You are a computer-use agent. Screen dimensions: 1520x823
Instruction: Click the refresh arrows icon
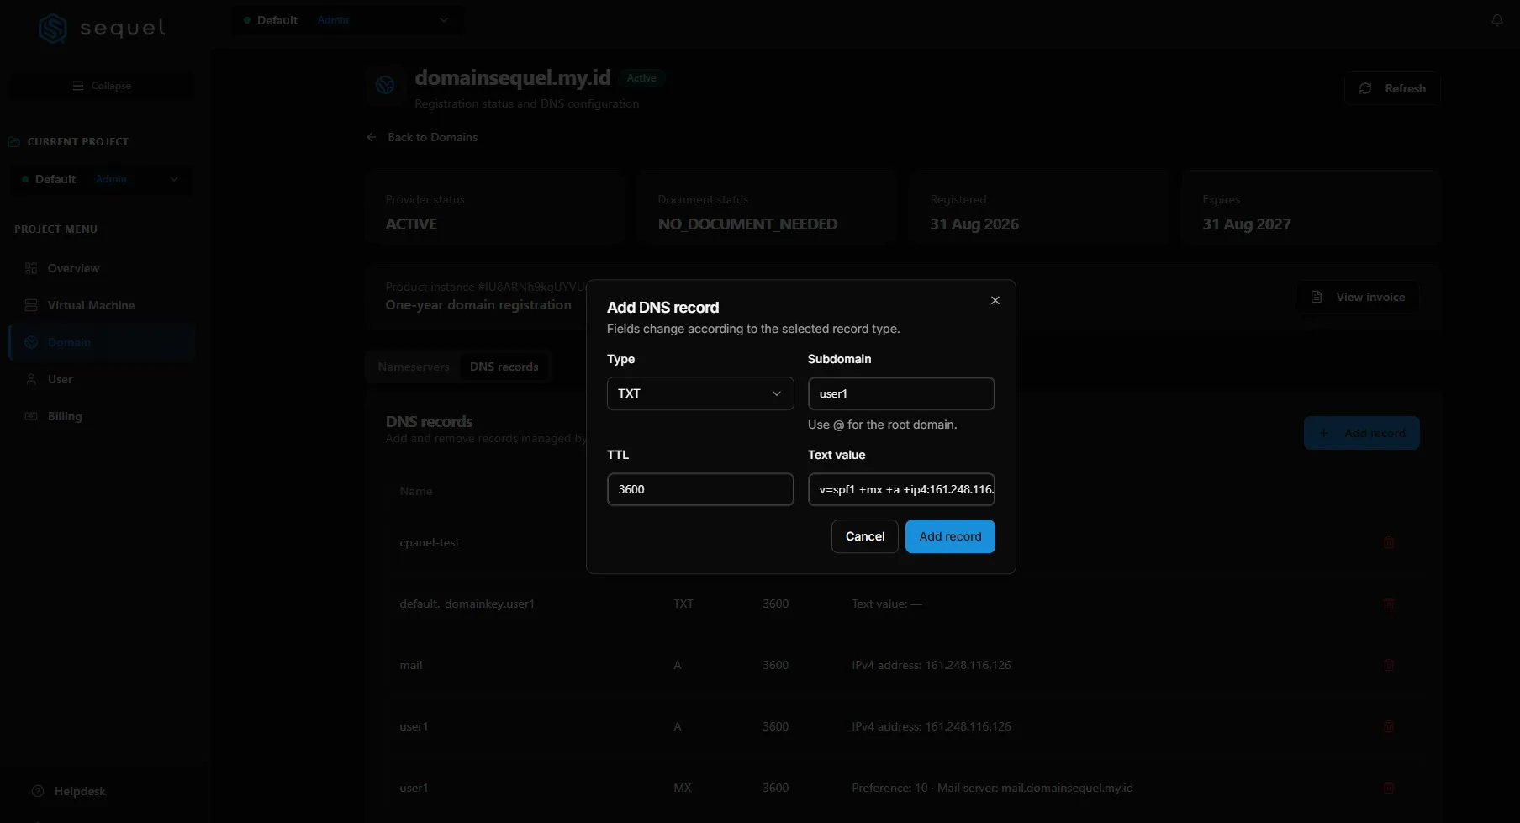point(1365,88)
